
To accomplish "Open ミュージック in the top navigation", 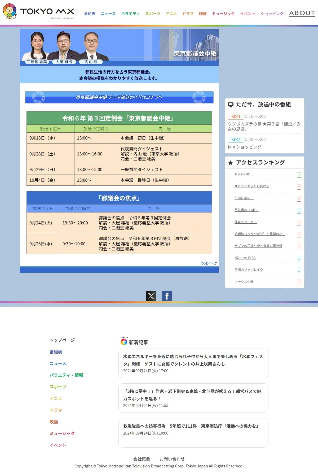I will coord(223,14).
